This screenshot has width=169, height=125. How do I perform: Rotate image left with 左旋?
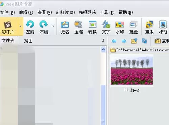pos(30,27)
